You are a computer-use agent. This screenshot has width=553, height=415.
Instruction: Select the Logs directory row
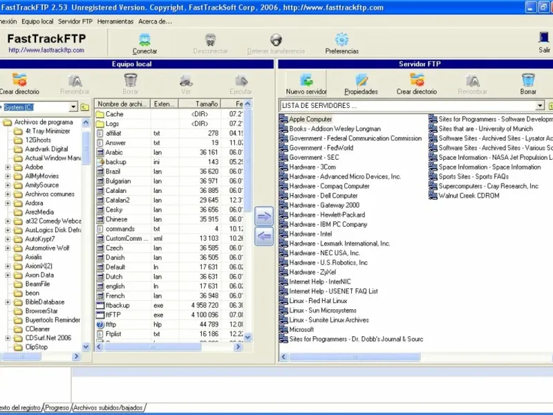[x=169, y=124]
